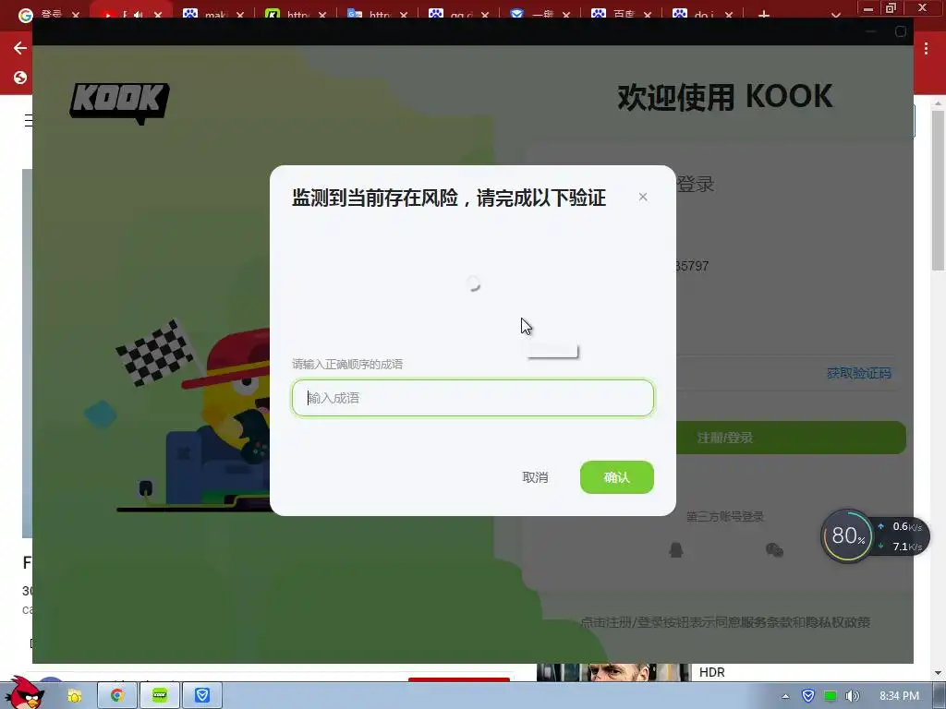This screenshot has height=709, width=946.
Task: Click the 第三方账号登录 label
Action: [x=724, y=517]
